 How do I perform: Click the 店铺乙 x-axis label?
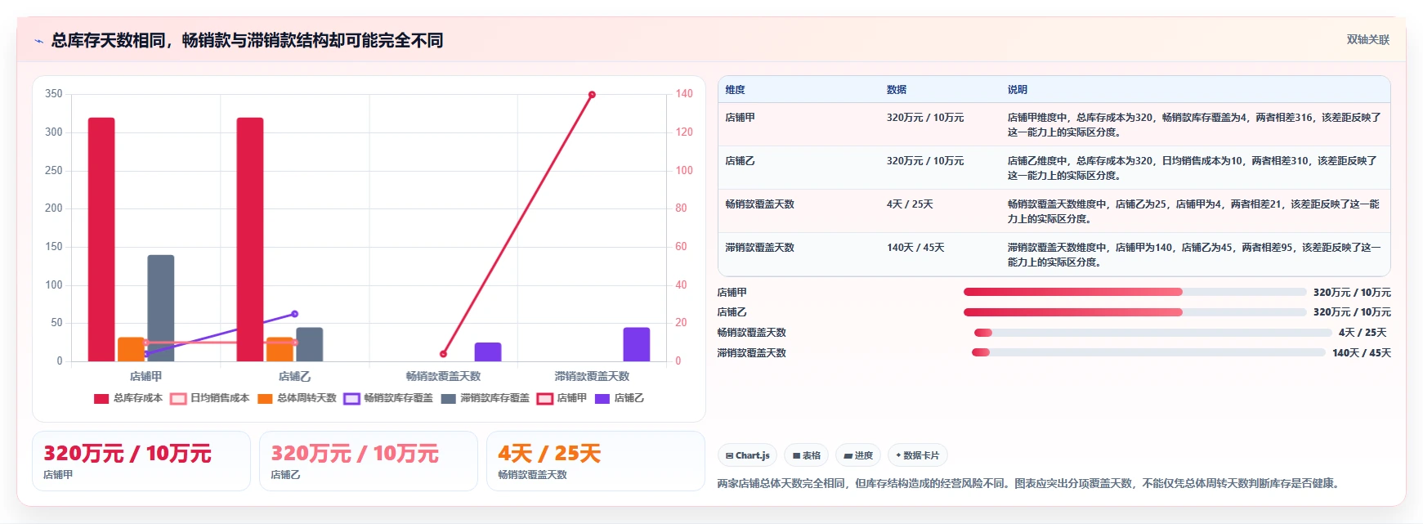(x=295, y=376)
